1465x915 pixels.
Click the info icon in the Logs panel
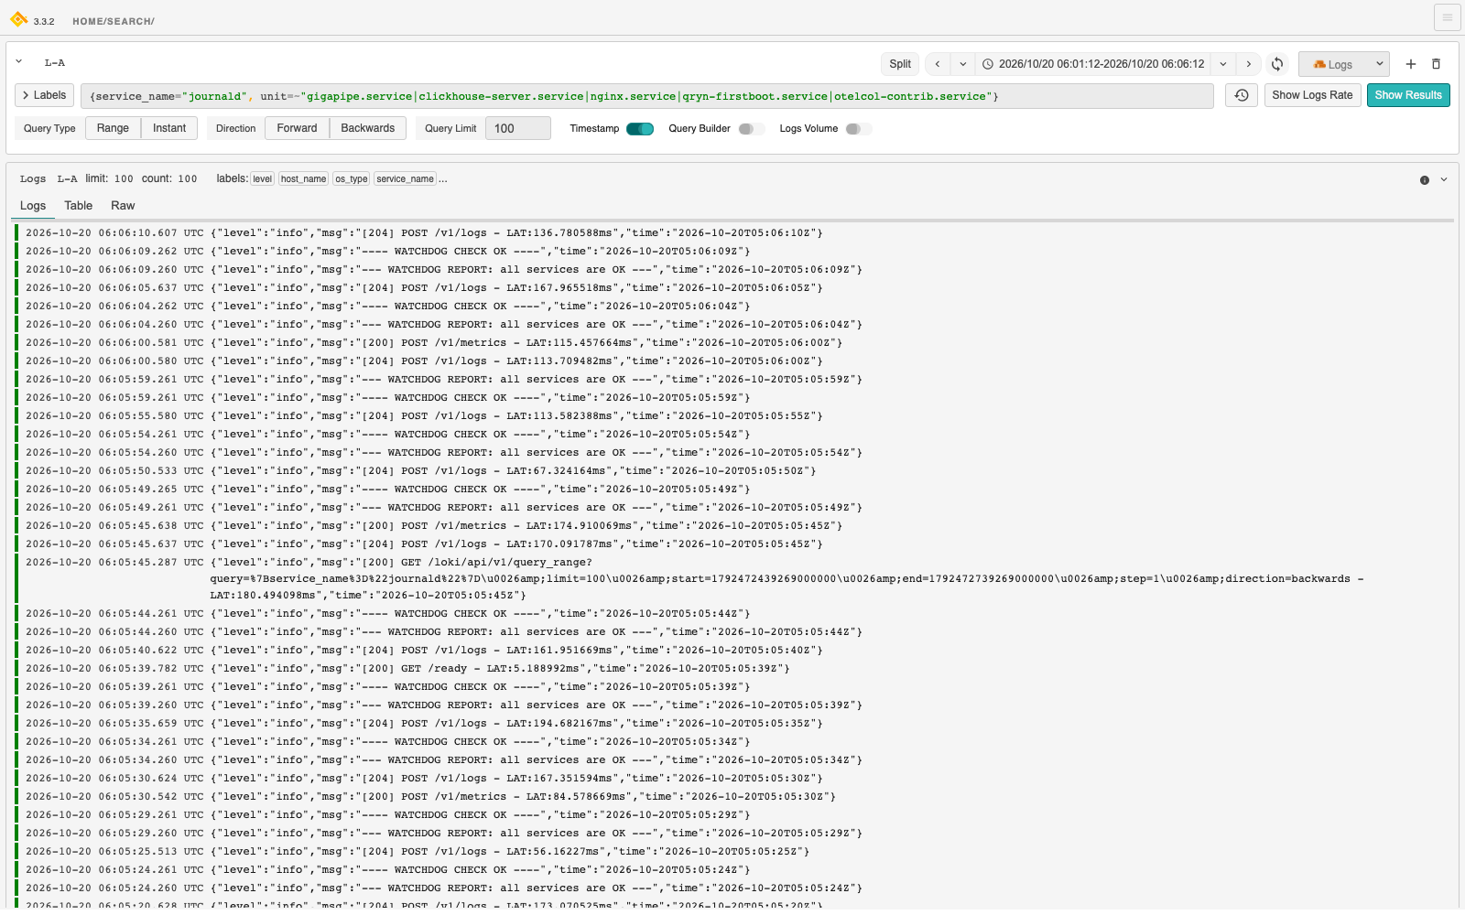coord(1425,180)
